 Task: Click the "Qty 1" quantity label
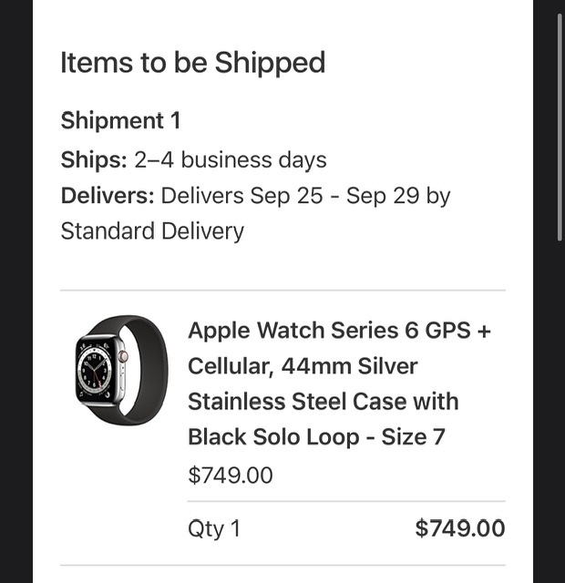point(214,528)
